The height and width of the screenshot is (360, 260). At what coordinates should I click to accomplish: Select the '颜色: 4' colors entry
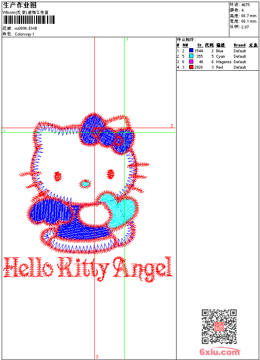[x=237, y=10]
